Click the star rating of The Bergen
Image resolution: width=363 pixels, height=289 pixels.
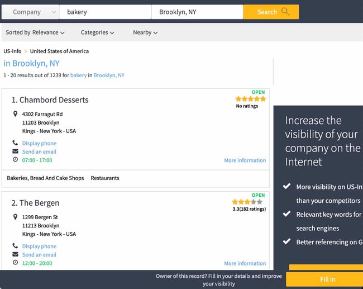[247, 202]
